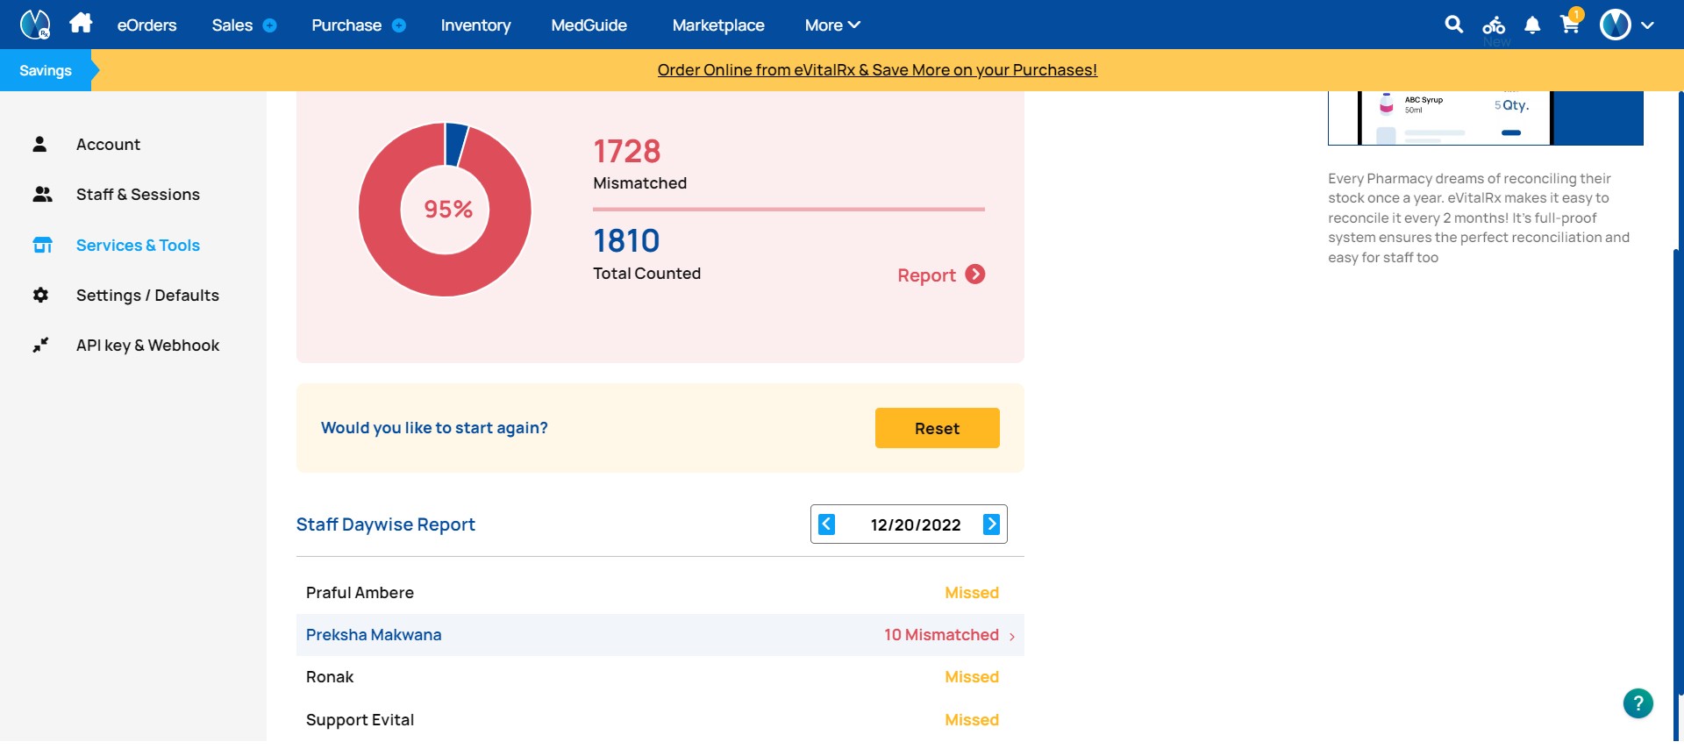Open API key & Webhook in sidebar
This screenshot has width=1684, height=749.
pos(147,346)
